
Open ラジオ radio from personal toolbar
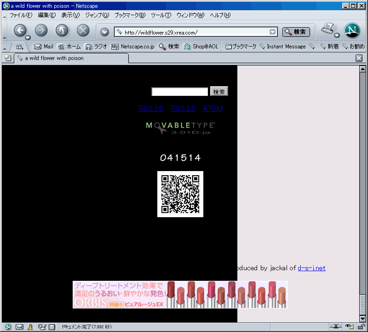tap(96, 47)
